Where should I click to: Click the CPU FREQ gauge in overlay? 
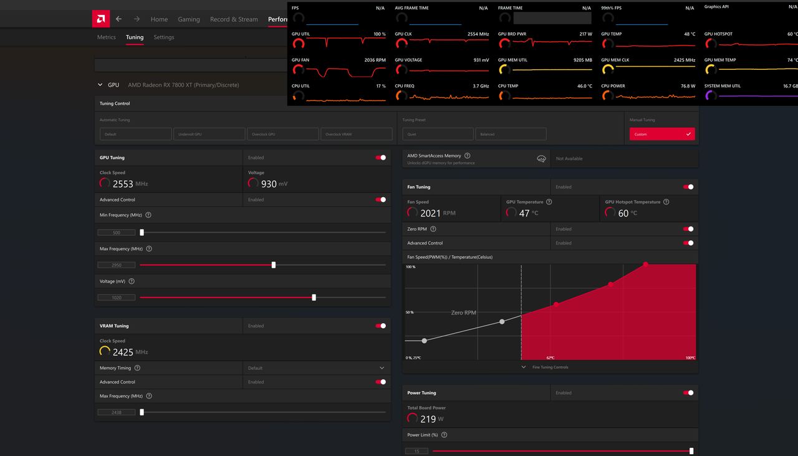point(401,96)
